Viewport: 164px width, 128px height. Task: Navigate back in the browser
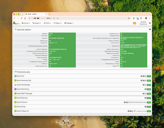click(14, 18)
